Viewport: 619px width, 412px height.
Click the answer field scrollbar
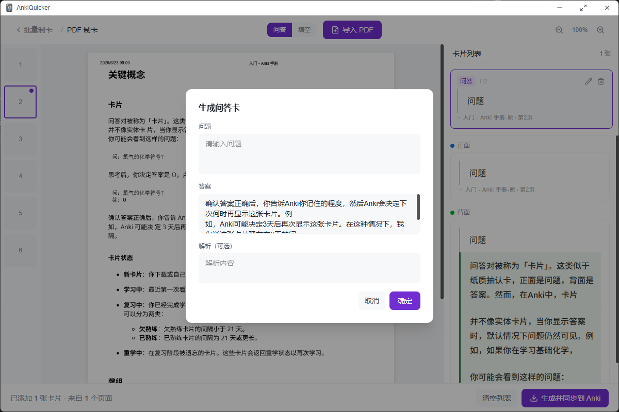pyautogui.click(x=418, y=207)
